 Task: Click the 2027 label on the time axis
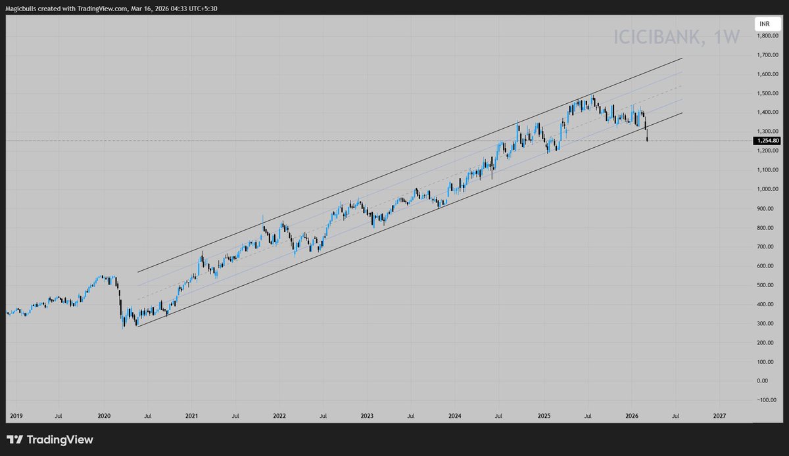point(719,416)
